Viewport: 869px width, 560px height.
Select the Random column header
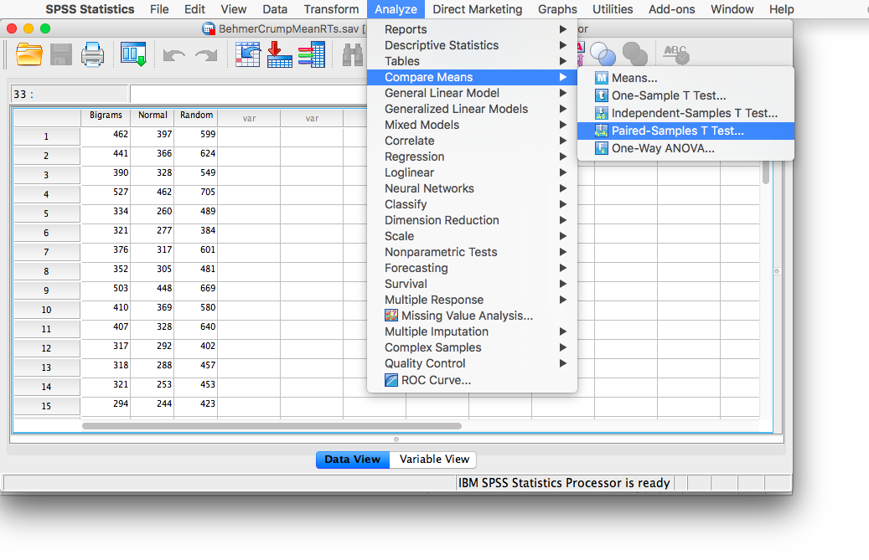click(196, 116)
